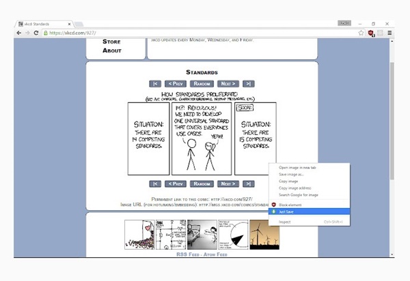Open the pie chart comic thumbnail
Image resolution: width=410 pixels, height=281 pixels.
click(x=233, y=235)
